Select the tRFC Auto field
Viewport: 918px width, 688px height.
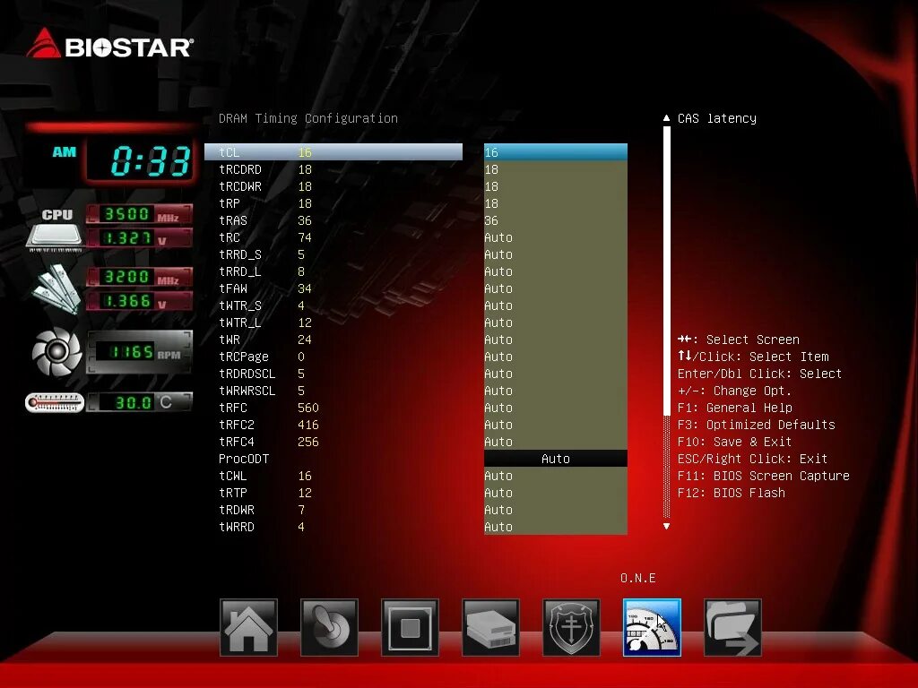click(556, 408)
